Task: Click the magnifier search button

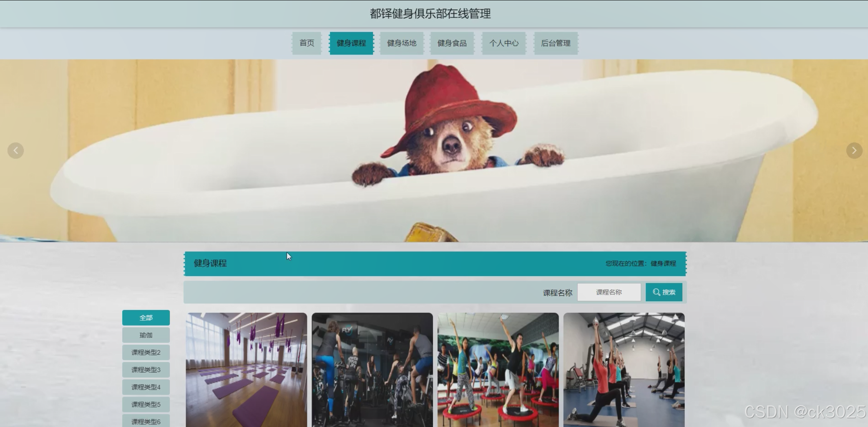Action: click(664, 292)
